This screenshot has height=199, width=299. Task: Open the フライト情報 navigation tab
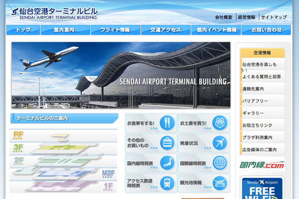pos(116,30)
